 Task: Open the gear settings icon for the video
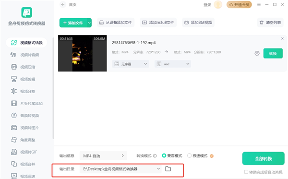257,53
